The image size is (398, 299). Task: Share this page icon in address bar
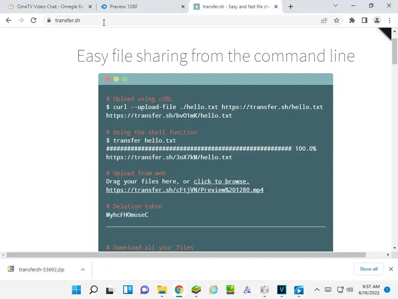324,21
